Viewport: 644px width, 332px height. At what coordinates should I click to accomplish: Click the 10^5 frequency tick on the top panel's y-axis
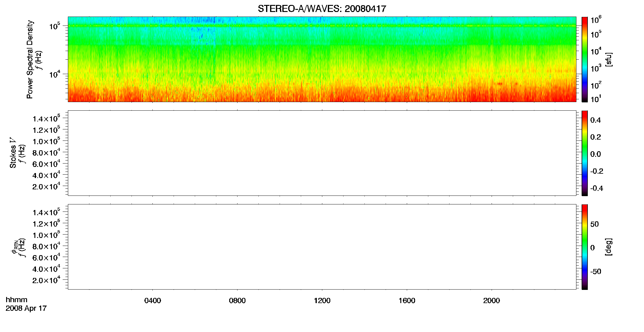[54, 26]
